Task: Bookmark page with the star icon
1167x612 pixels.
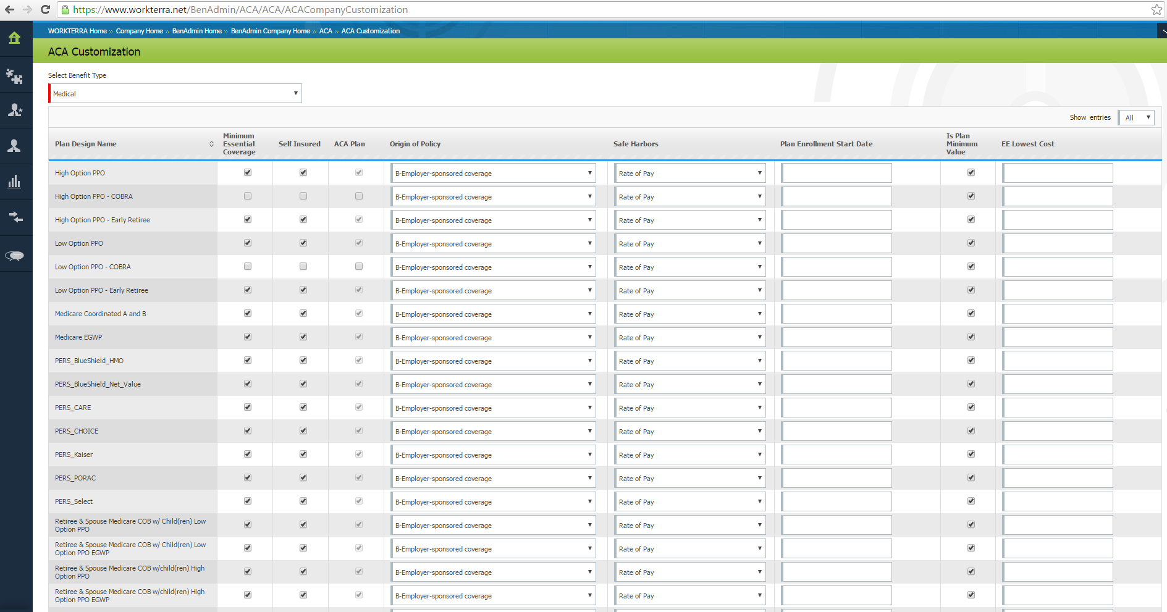Action: tap(1156, 10)
